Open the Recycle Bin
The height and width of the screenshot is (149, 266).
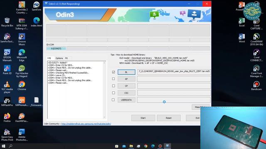pyautogui.click(x=7, y=22)
